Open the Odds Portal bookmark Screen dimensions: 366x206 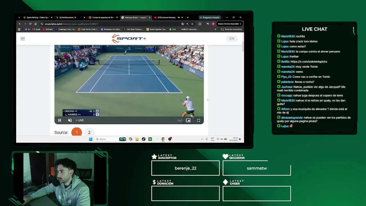point(88,29)
